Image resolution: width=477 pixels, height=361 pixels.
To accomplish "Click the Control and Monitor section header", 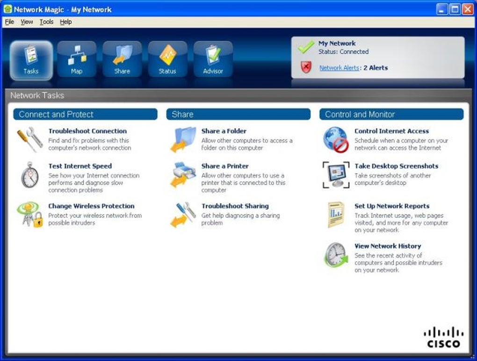I will (391, 114).
